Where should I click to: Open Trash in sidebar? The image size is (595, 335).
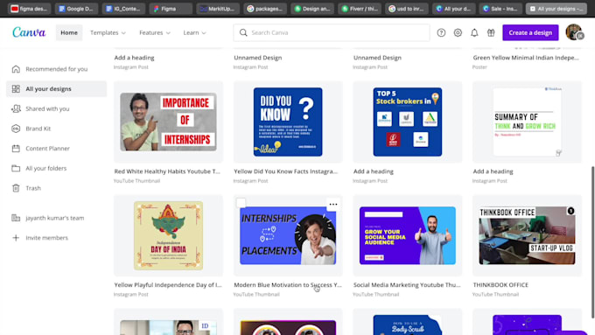[x=57, y=188]
